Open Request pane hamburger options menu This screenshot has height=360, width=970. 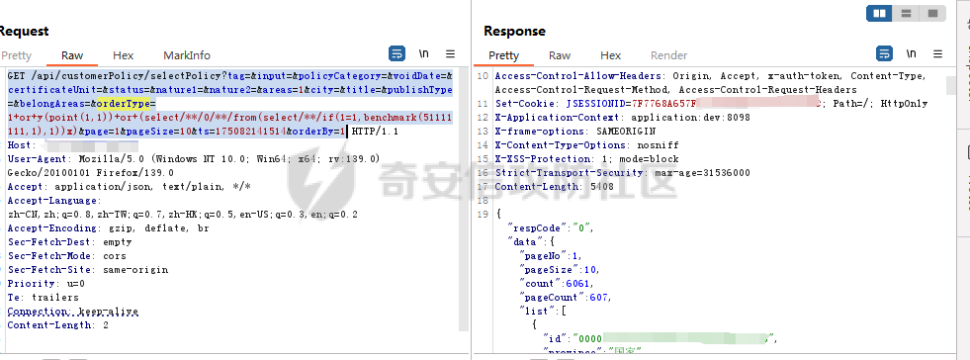450,54
